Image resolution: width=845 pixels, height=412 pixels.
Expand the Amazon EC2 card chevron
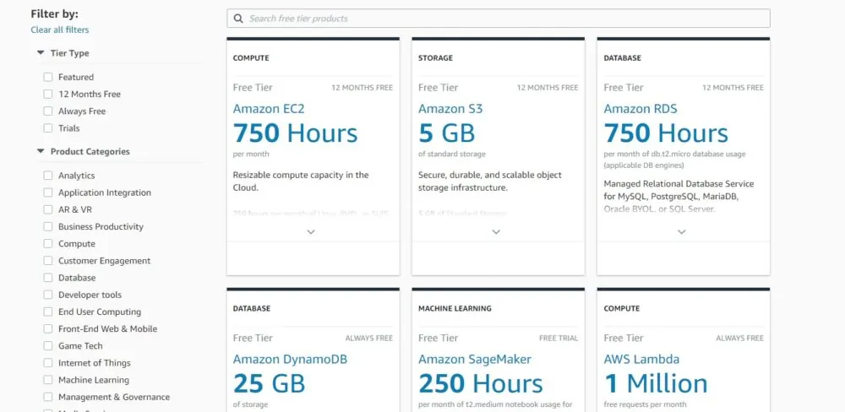(x=311, y=231)
